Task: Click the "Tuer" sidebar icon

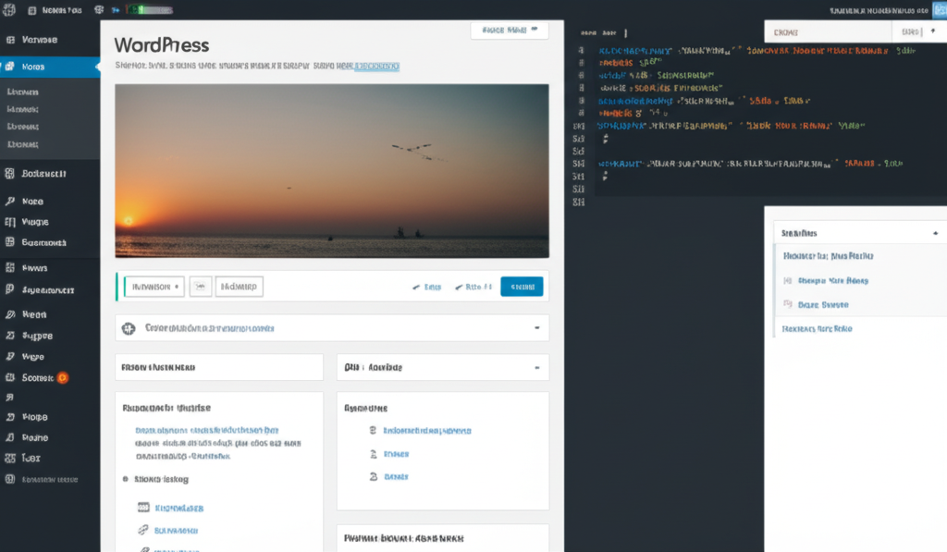Action: [x=10, y=458]
